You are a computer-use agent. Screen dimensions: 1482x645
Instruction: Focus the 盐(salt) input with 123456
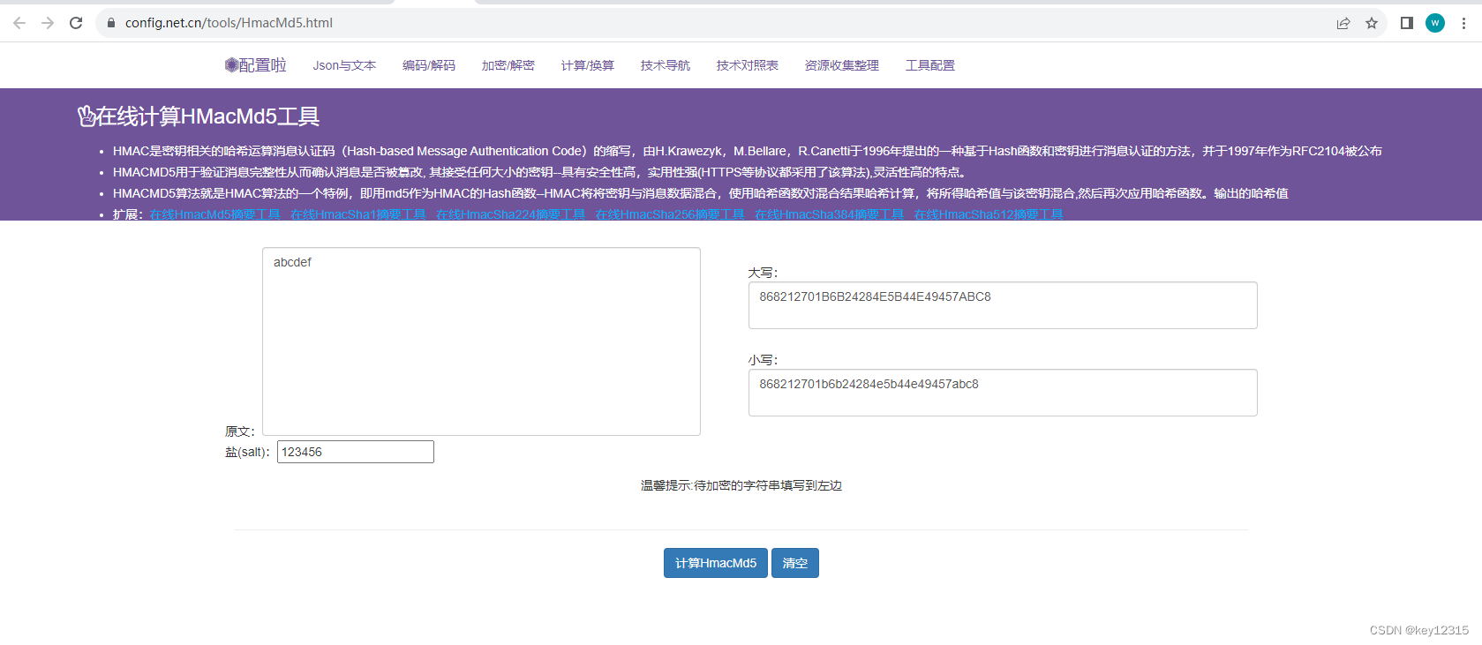[356, 452]
